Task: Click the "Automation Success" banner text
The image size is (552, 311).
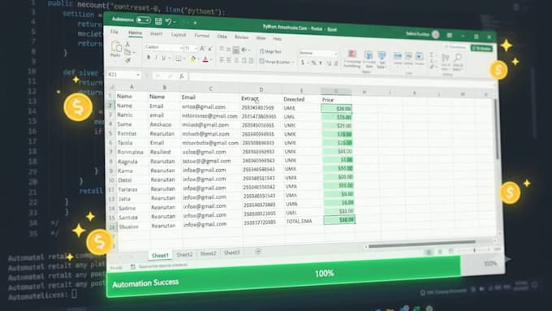Action: 145,283
